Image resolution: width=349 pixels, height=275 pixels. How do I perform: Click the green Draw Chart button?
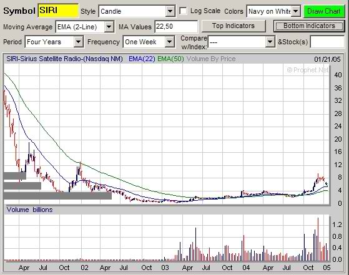click(323, 11)
